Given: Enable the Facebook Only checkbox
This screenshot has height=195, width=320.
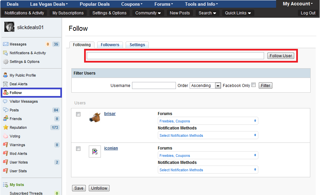Looking at the screenshot, I should pos(253,85).
